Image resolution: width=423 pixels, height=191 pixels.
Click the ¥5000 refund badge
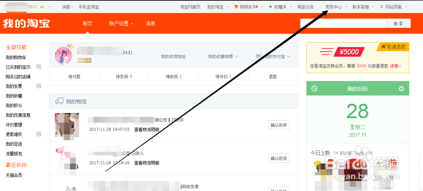point(349,52)
